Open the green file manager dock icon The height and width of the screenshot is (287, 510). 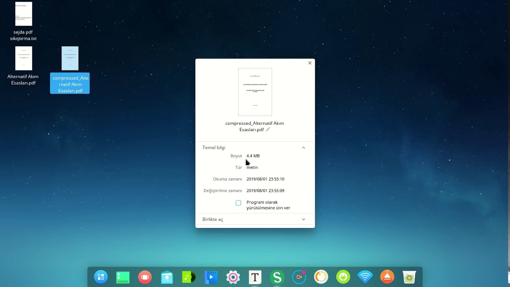coord(123,277)
